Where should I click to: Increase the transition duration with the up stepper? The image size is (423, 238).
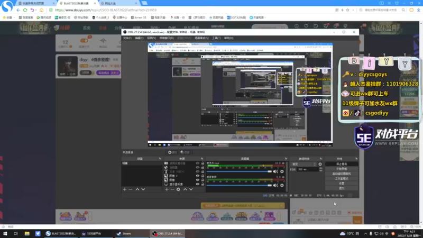tap(321, 168)
